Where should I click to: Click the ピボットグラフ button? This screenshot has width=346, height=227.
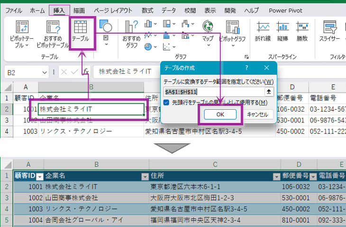click(232, 34)
